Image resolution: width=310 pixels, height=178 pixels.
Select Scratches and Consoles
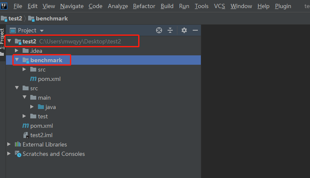click(x=54, y=154)
